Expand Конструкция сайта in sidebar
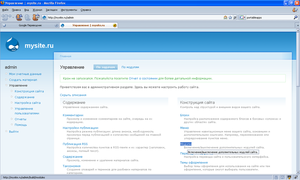The width and height of the screenshot is (300, 180). click(x=29, y=91)
